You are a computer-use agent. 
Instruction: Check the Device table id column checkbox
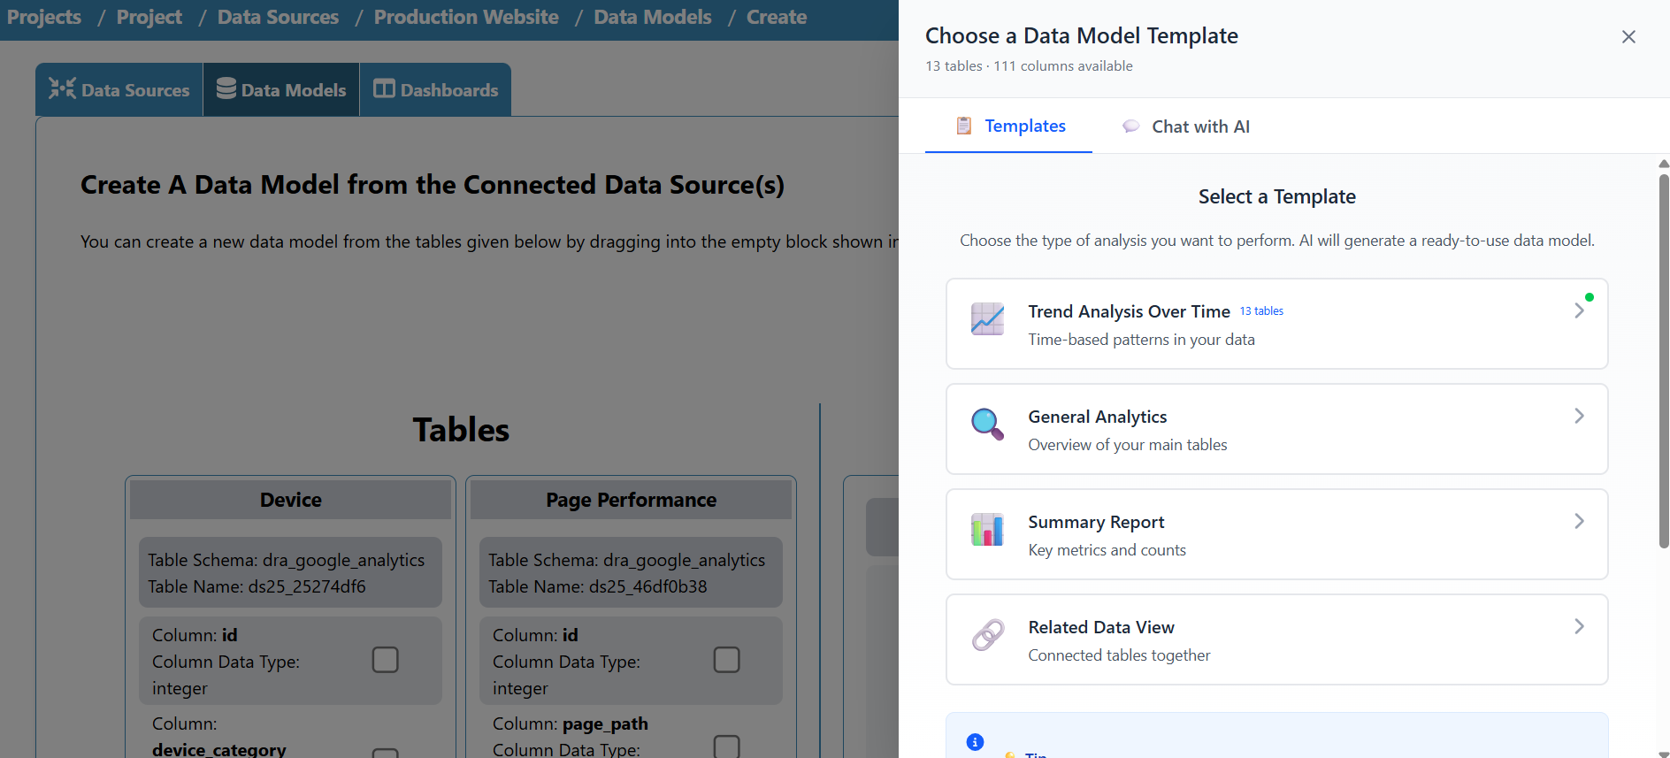pyautogui.click(x=385, y=660)
